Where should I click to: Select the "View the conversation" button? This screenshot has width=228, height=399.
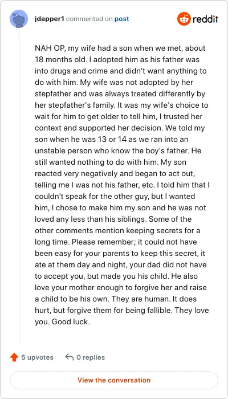click(114, 380)
